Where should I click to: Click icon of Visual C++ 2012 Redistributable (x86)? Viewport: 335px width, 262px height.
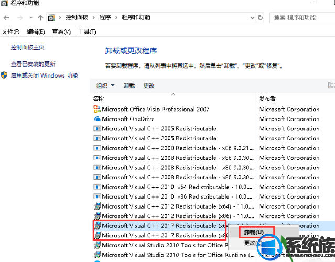pos(97,216)
